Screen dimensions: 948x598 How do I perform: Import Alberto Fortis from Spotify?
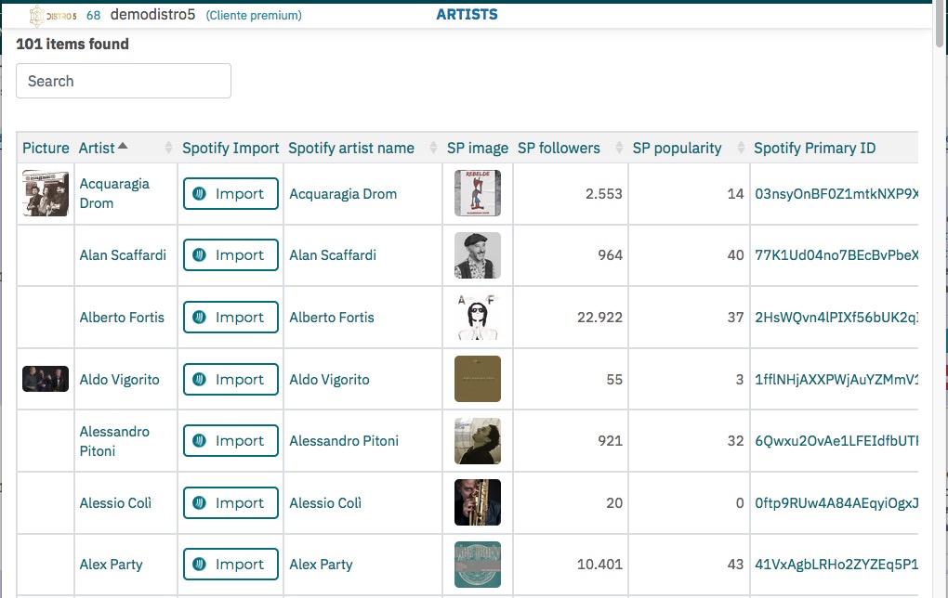230,318
